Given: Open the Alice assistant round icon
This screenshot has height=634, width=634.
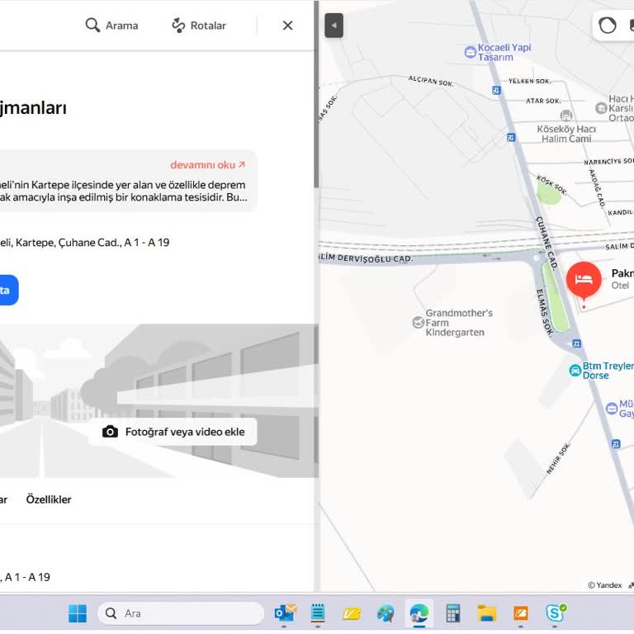Looking at the screenshot, I should pos(608,26).
